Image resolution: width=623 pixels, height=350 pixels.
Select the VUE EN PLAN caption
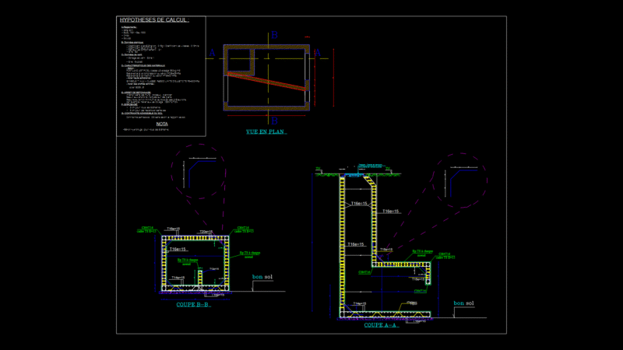click(x=266, y=131)
